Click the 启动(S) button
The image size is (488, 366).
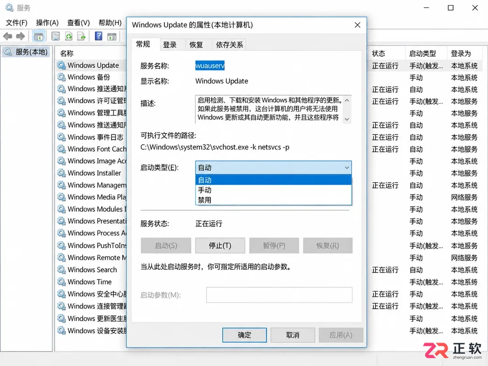coord(166,246)
